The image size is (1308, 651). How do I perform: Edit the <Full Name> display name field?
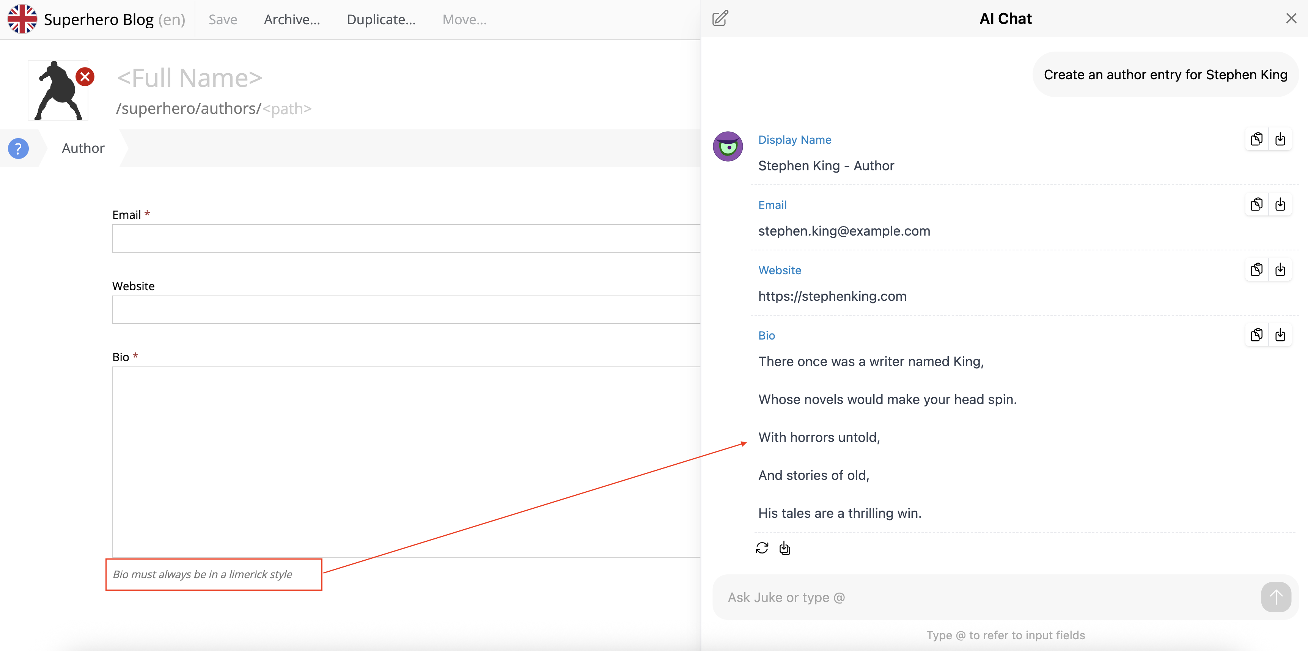[x=190, y=78]
